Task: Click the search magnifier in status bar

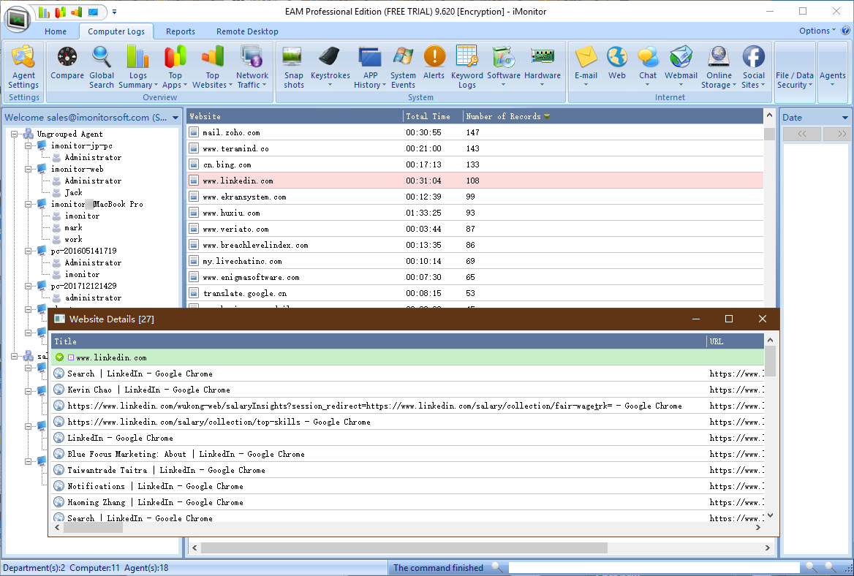Action: [496, 567]
